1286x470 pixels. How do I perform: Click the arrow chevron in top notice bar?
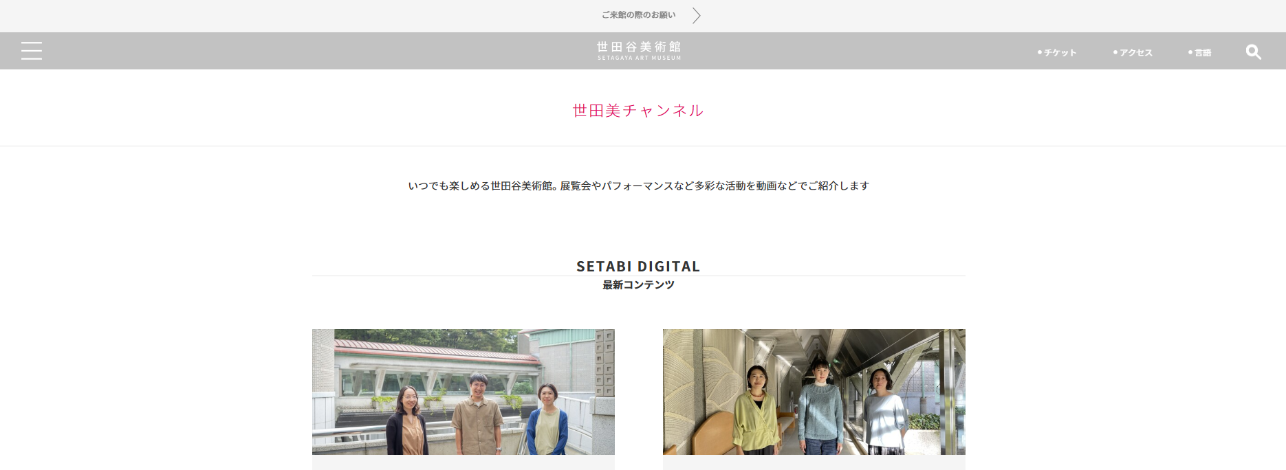[696, 16]
